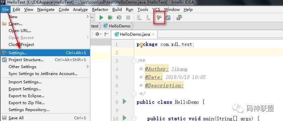Choose Import Settings... menu entry
Screen dimensions: 283x121
pyautogui.click(x=45, y=82)
